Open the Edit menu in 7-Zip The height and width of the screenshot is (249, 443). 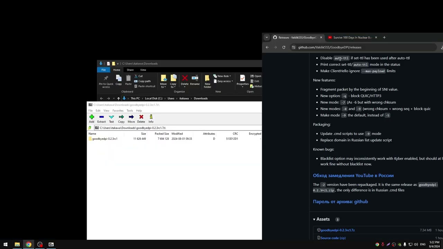pos(98,111)
